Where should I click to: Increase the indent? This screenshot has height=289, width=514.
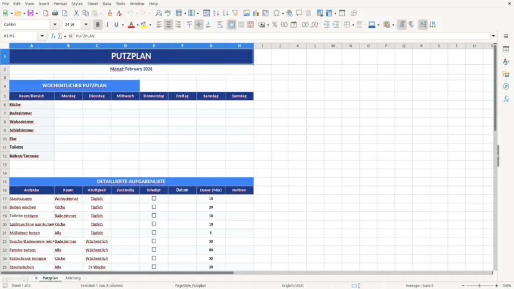coord(326,25)
